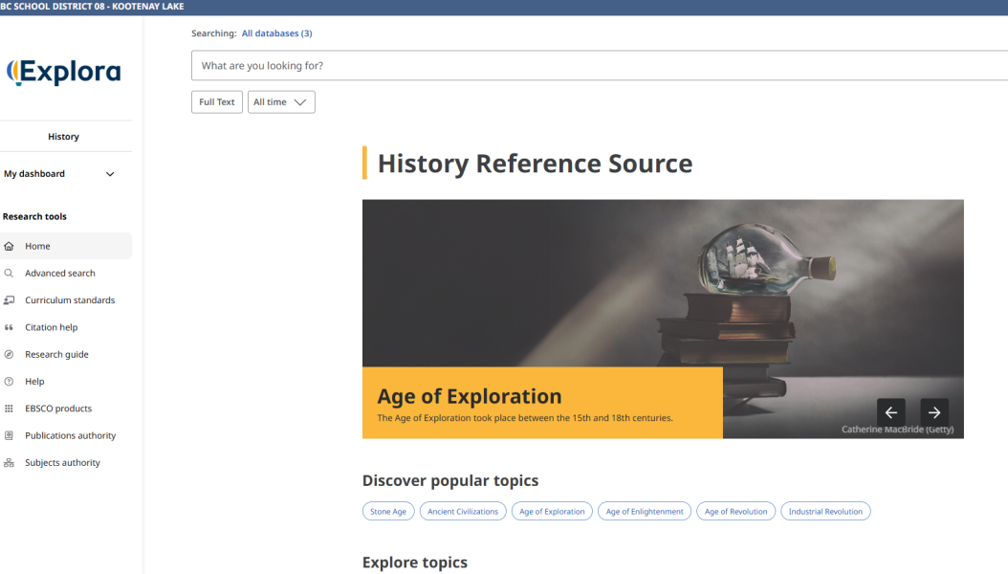This screenshot has height=574, width=1008.
Task: Click the Age of Enlightenment link
Action: point(645,511)
